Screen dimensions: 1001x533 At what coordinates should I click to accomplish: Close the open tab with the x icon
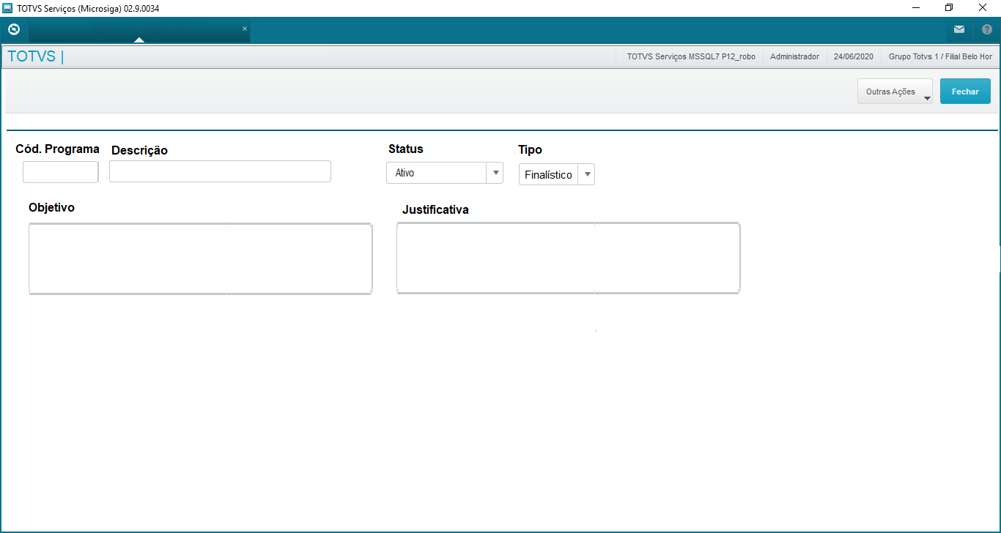point(245,29)
